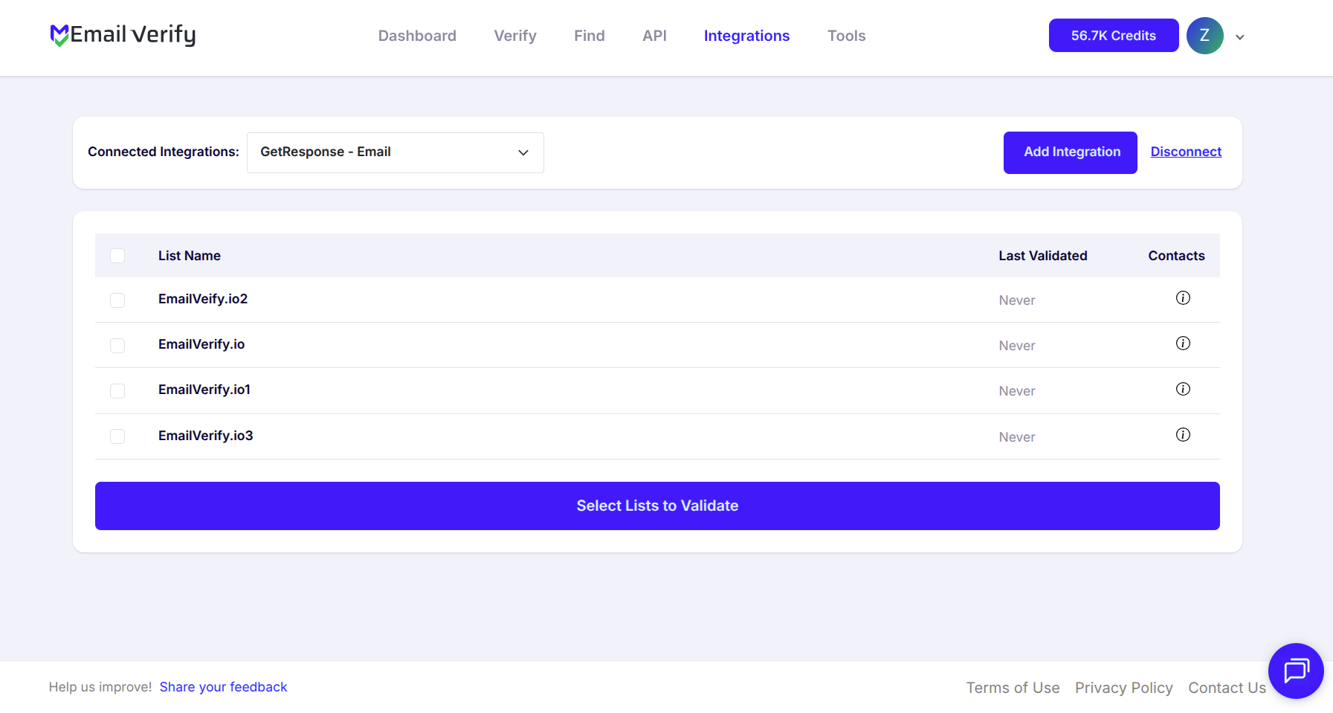This screenshot has width=1333, height=713.
Task: Click Never value in EmailVerify.io3 row
Action: click(1017, 437)
